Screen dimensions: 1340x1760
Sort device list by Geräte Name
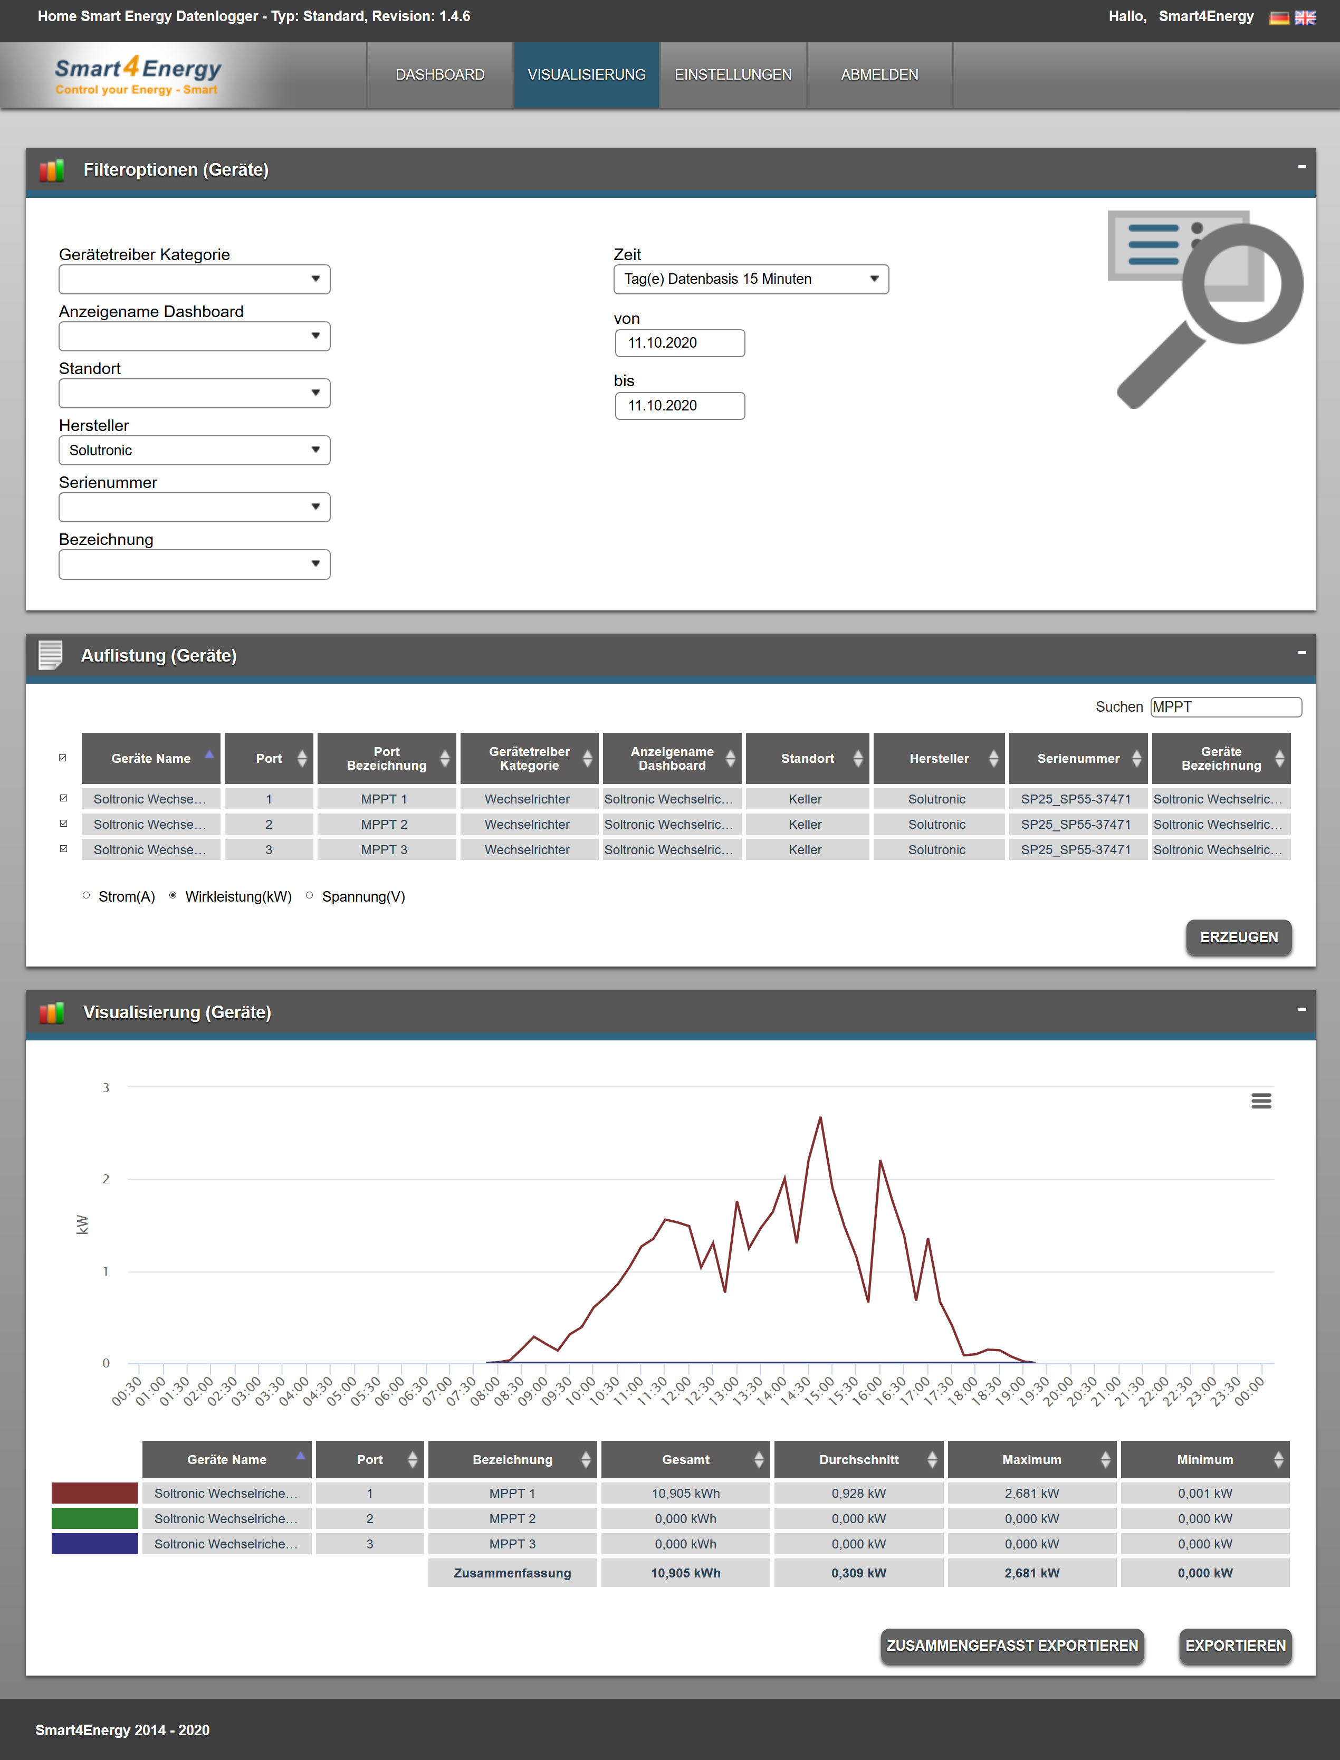coord(151,758)
